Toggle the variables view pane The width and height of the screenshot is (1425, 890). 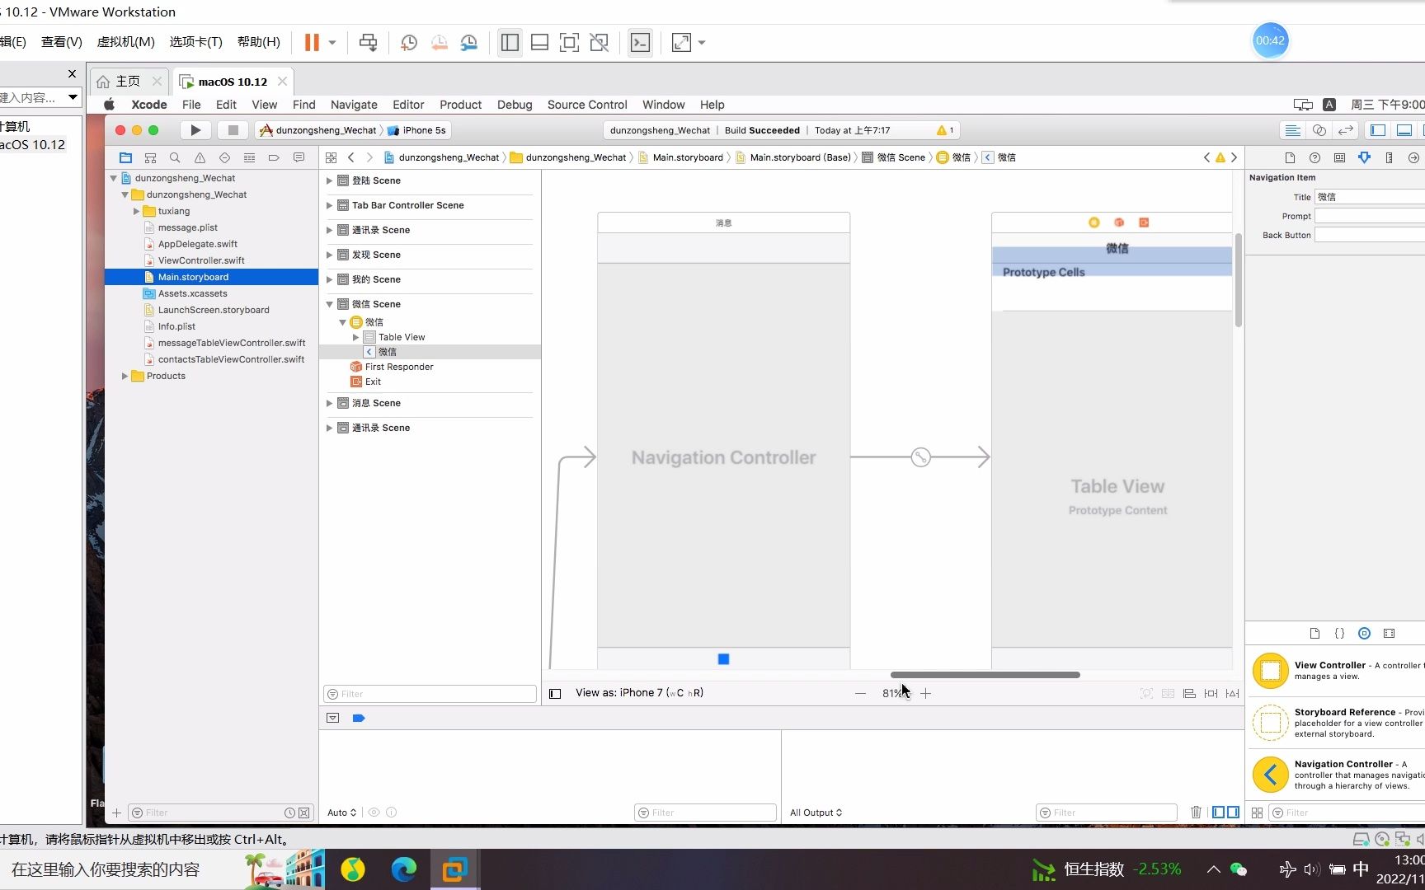pos(1218,813)
